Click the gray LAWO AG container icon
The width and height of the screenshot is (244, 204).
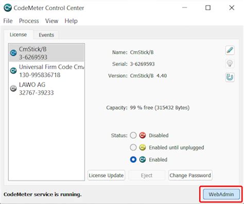13,88
